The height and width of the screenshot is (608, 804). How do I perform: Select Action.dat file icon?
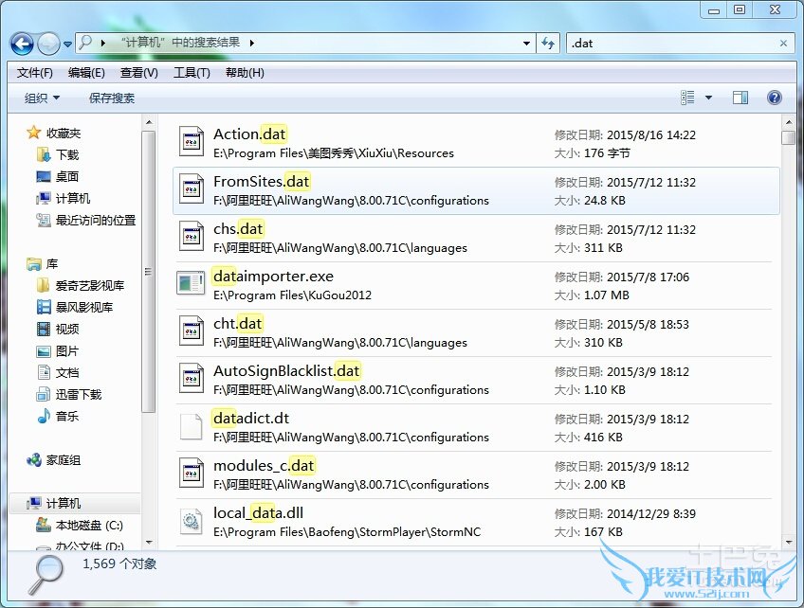(x=192, y=141)
